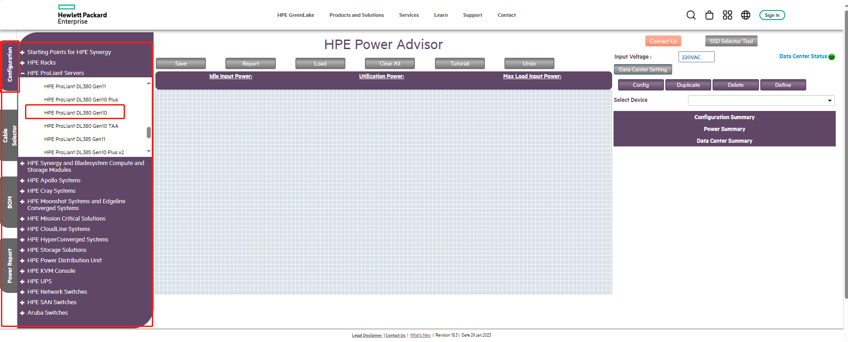Open the Services menu

(x=409, y=15)
